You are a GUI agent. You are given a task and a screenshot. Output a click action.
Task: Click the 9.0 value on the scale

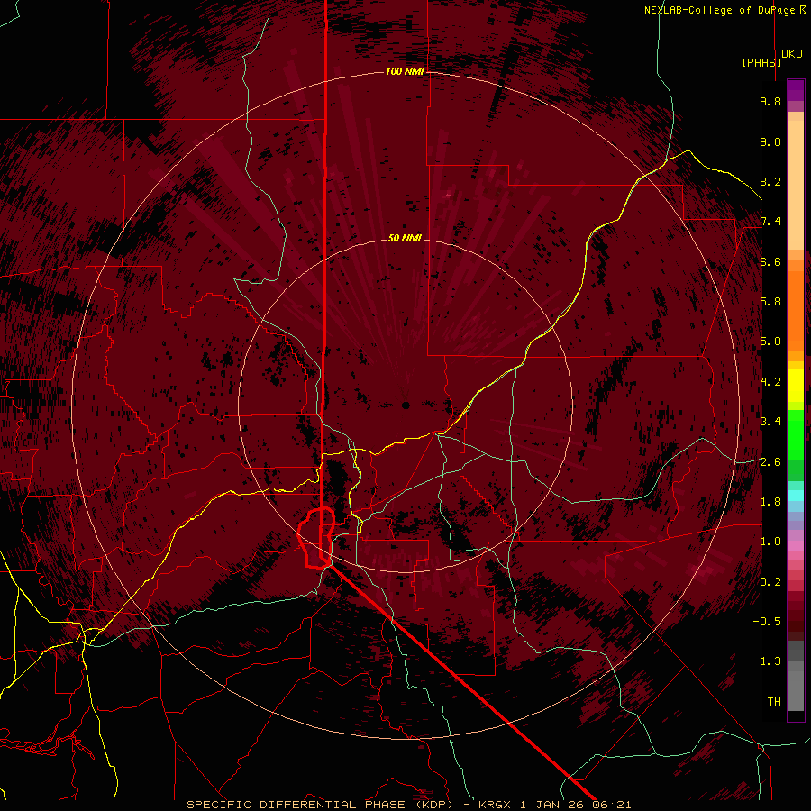pos(770,141)
